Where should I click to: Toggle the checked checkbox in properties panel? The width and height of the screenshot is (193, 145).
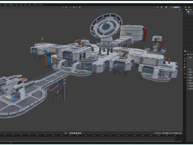(x=190, y=72)
